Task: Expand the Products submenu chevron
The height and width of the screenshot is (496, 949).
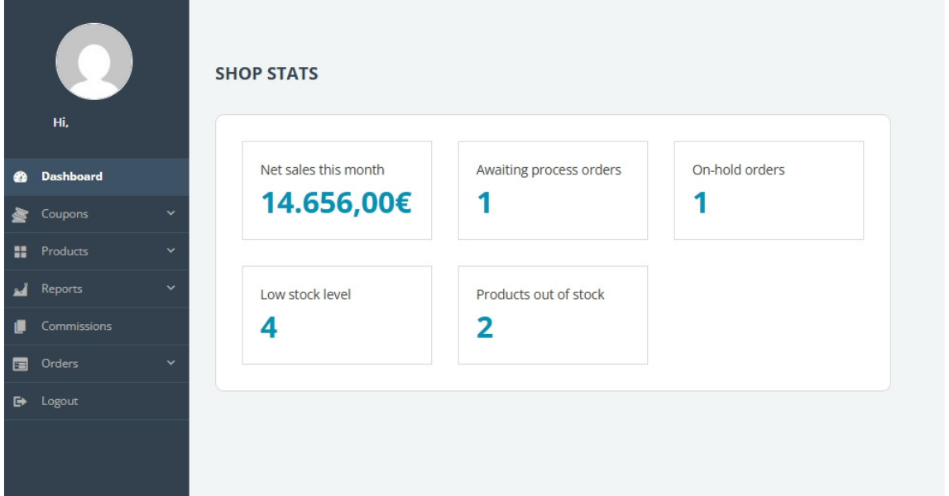Action: [170, 250]
